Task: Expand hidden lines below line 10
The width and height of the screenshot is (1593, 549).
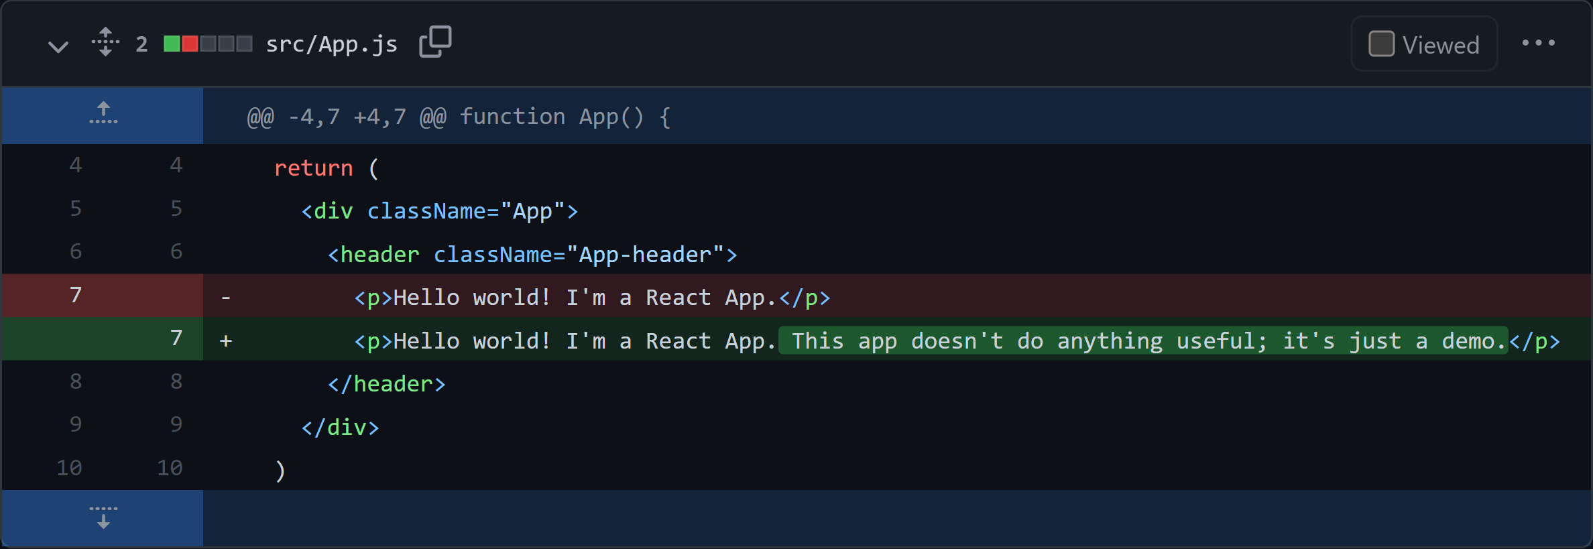Action: click(x=103, y=517)
